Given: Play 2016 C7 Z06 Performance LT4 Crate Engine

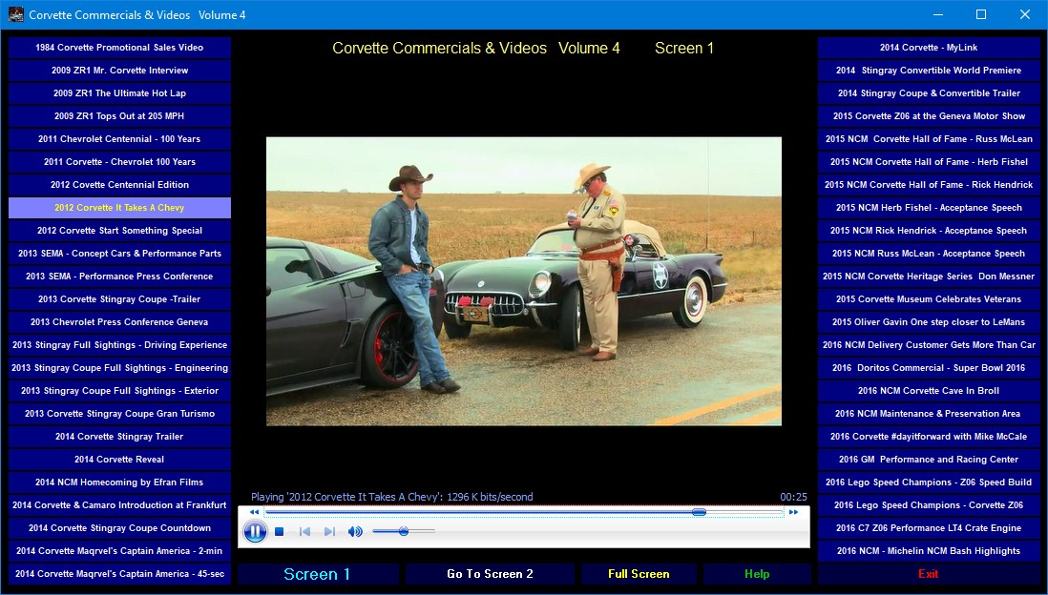Looking at the screenshot, I should tap(929, 527).
